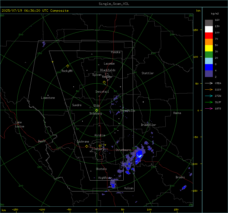Viewport: 228px width, 213px height.
Task: Click the Drumheller town label
Action: tap(148, 125)
